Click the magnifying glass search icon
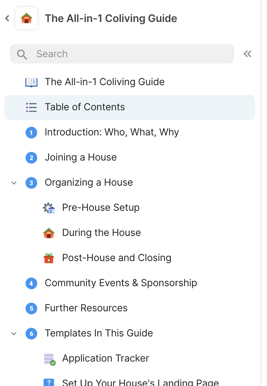The image size is (267, 386). coord(22,54)
